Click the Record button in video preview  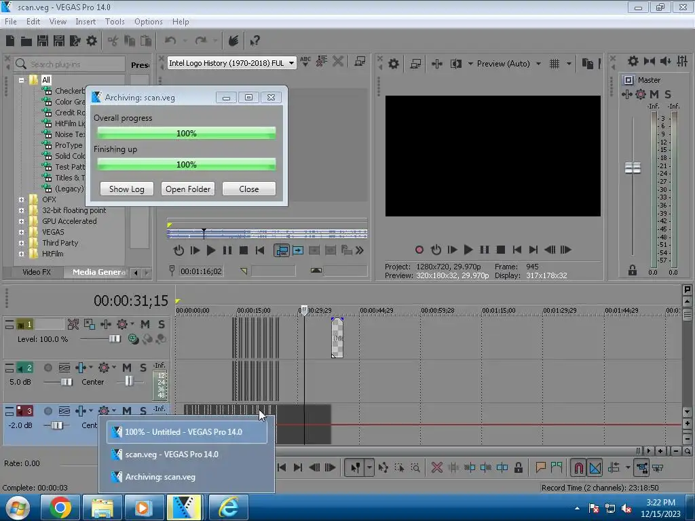coord(419,250)
